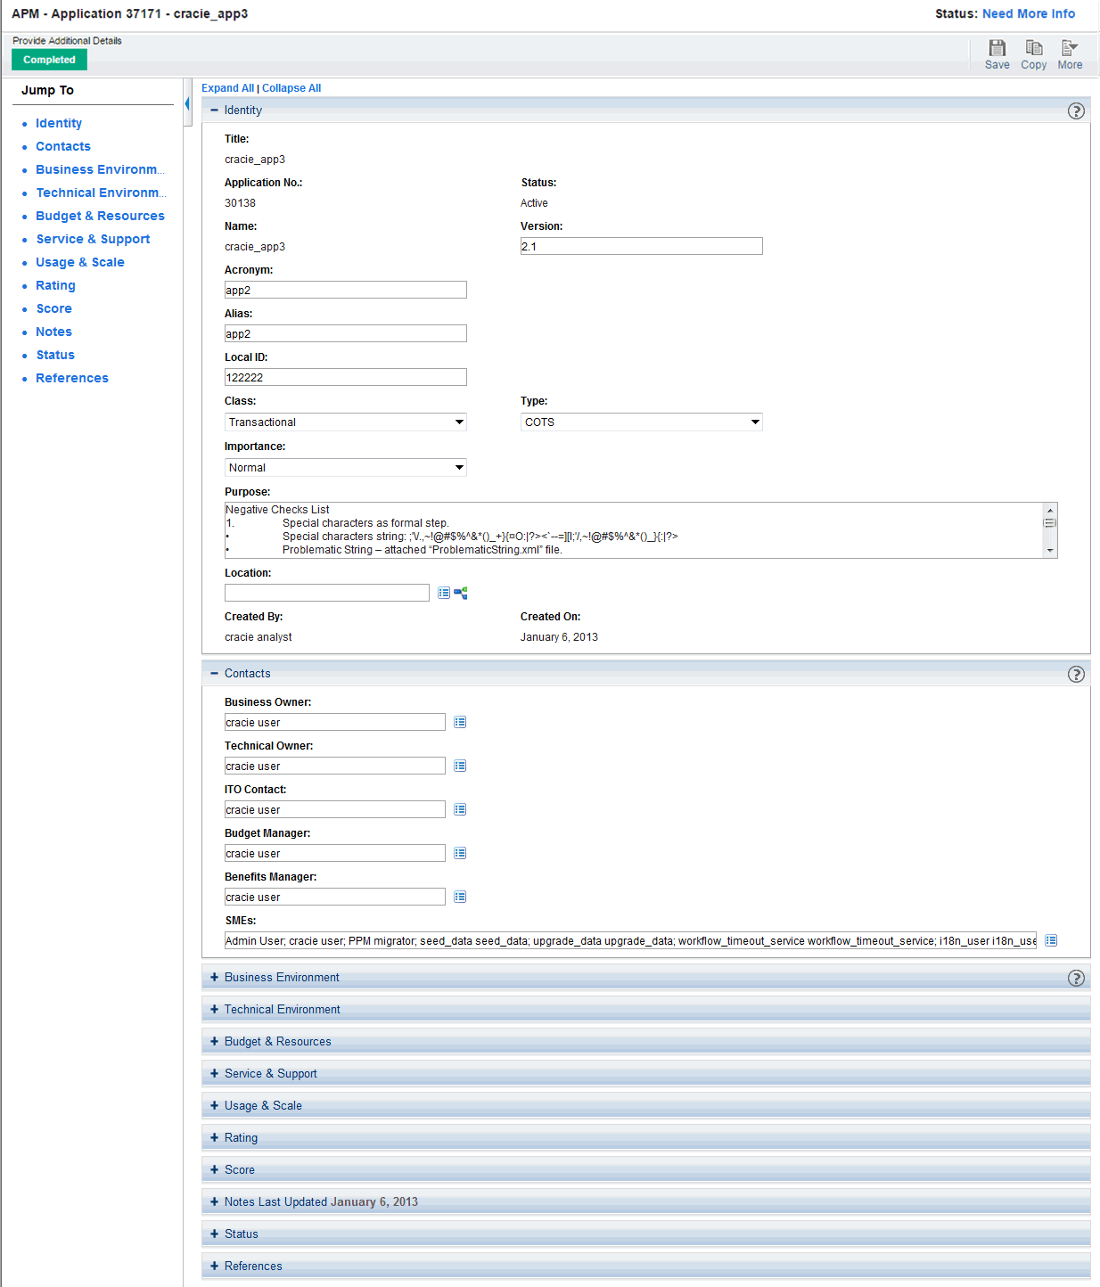Open the Importance dropdown
Screen dimensions: 1100x1287
(x=345, y=468)
